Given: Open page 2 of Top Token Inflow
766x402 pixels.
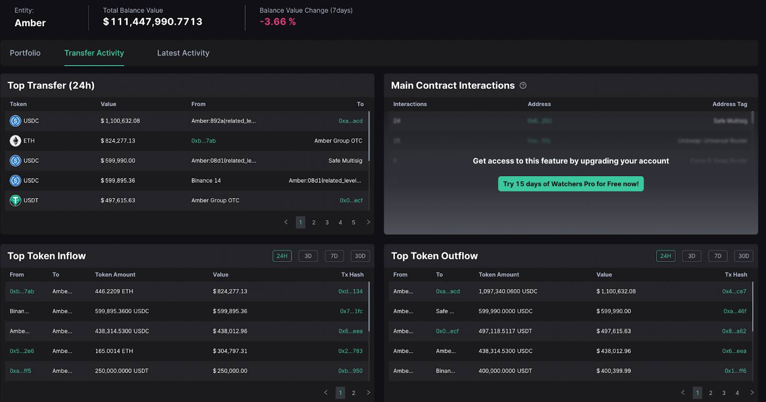Looking at the screenshot, I should point(354,393).
